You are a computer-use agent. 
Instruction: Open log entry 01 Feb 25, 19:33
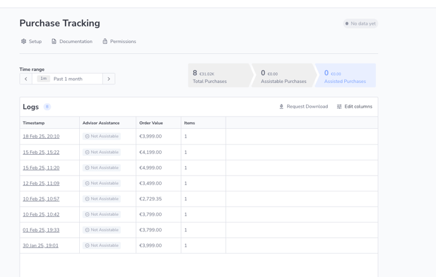tap(41, 230)
